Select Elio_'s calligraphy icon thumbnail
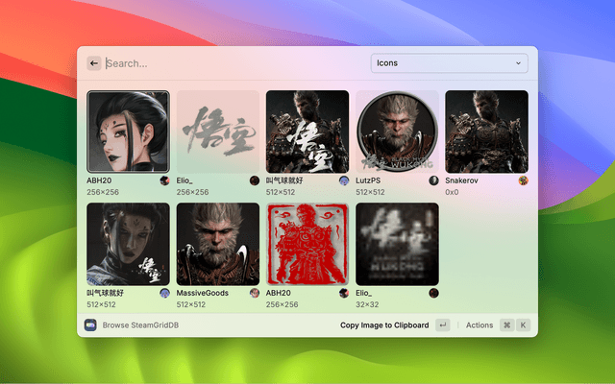This screenshot has height=384, width=615. [x=218, y=132]
